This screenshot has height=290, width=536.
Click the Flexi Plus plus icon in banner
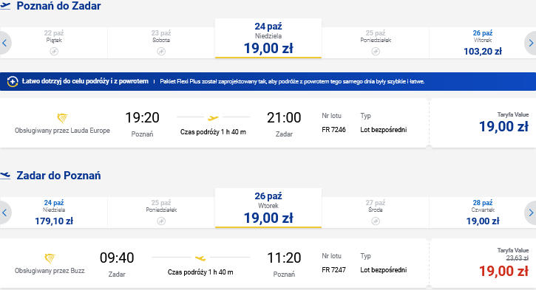point(13,82)
